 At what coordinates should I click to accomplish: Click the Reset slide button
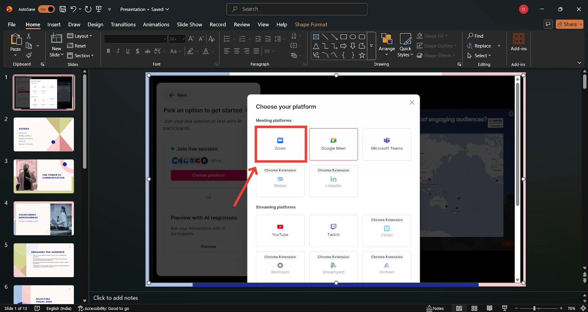[x=76, y=46]
